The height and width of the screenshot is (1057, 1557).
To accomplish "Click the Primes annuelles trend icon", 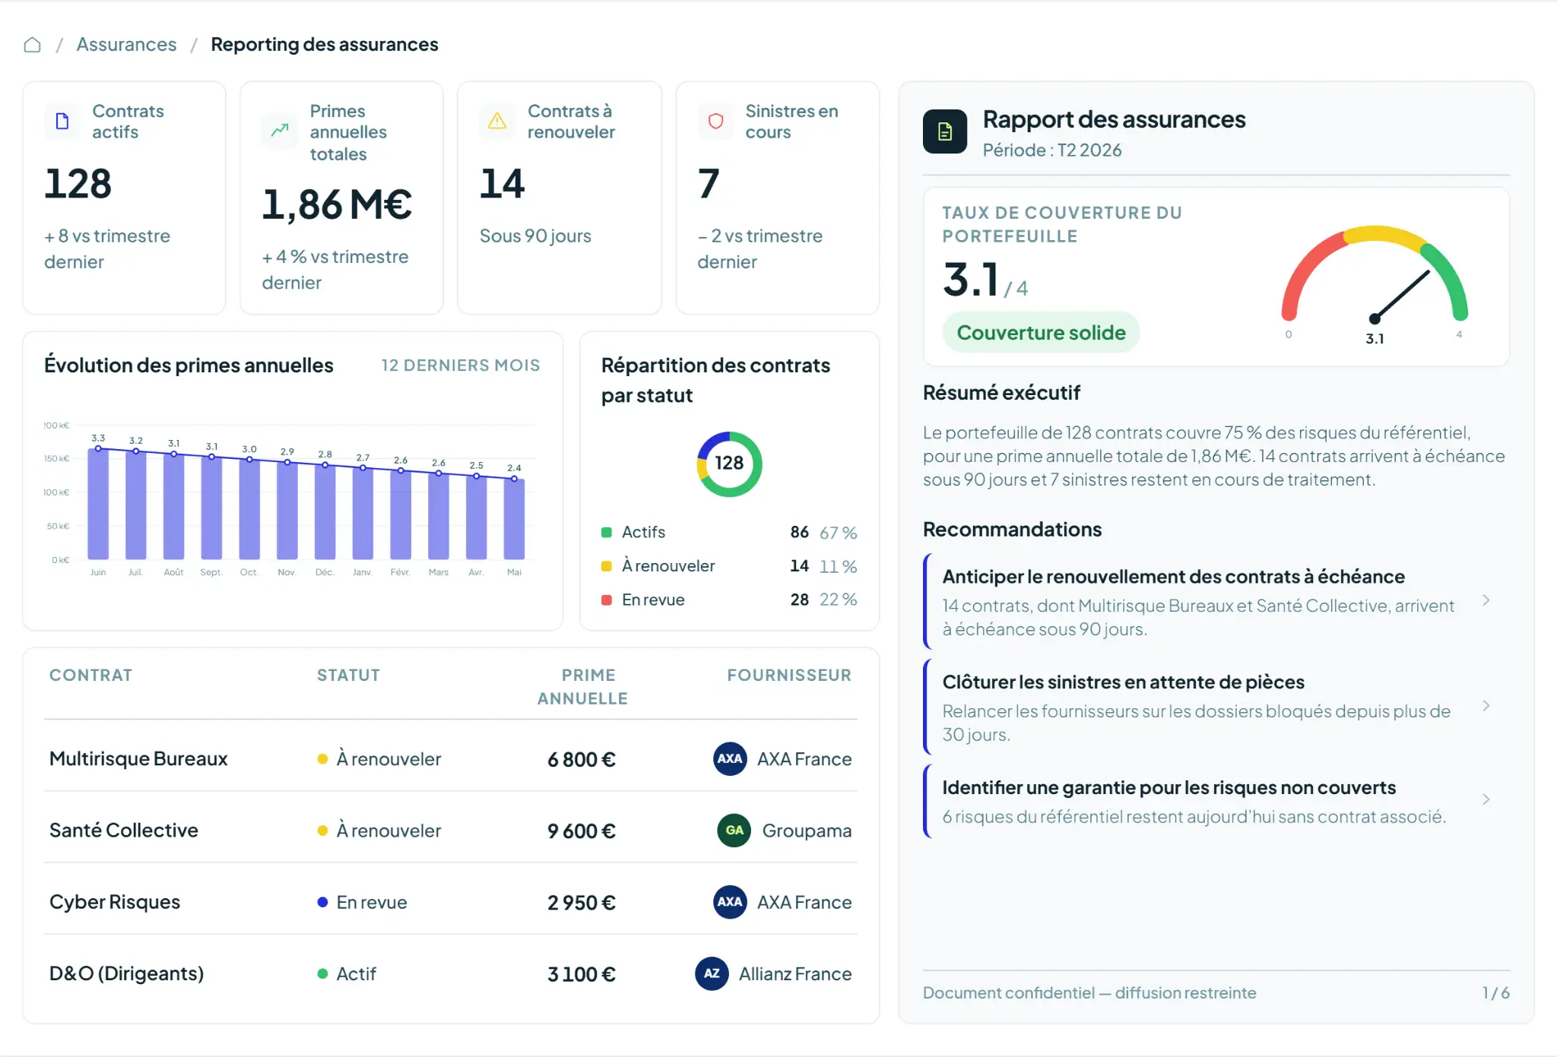I will 280,130.
